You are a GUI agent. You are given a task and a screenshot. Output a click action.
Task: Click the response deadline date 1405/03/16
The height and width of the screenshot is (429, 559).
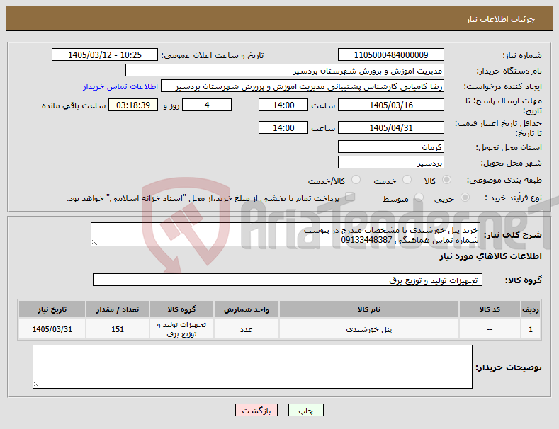(390, 105)
